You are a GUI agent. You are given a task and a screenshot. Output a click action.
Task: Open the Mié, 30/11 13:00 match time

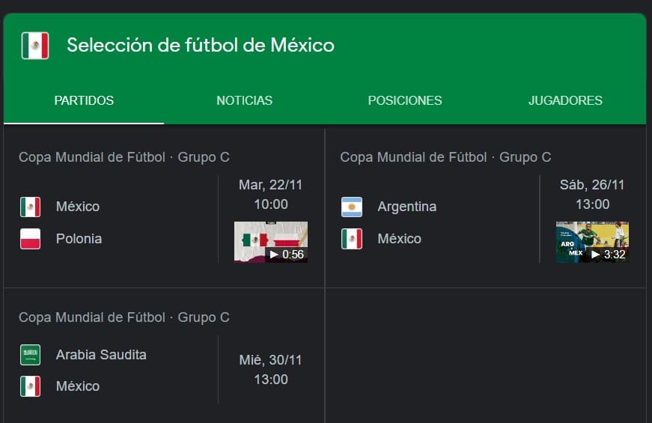(270, 370)
